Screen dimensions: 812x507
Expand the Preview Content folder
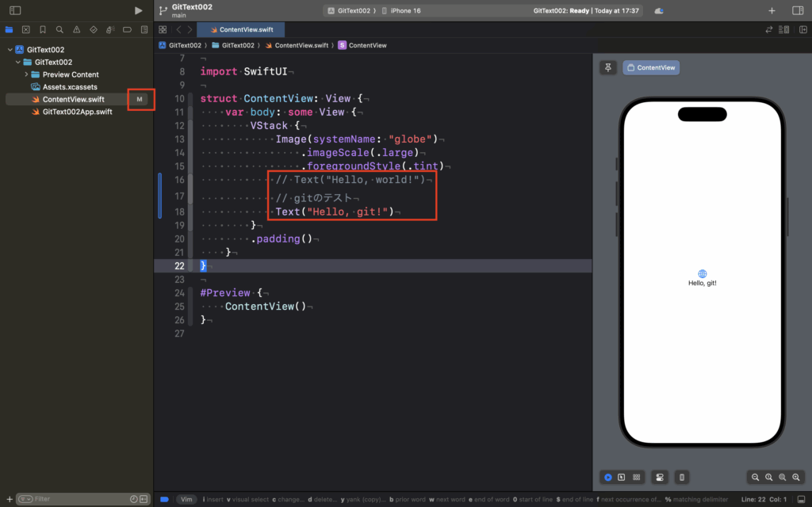(26, 74)
